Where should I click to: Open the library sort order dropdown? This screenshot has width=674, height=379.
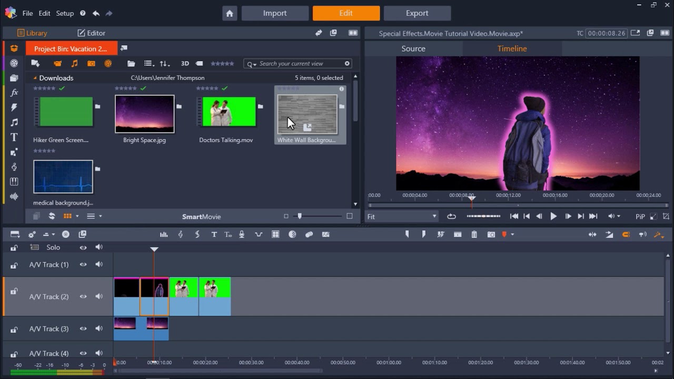165,64
